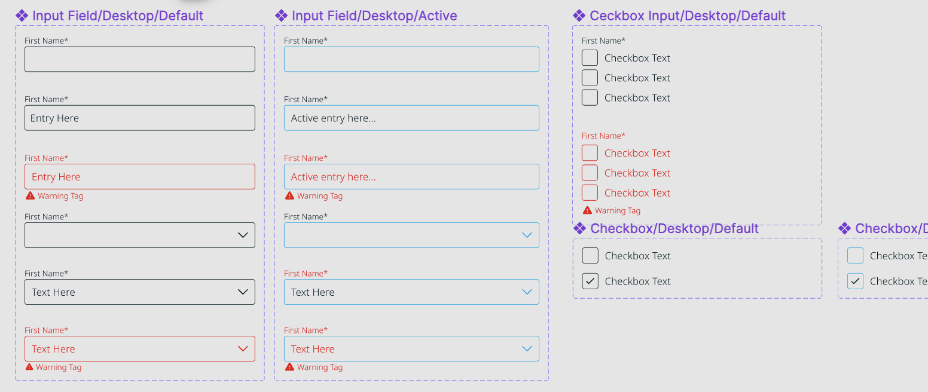Check the first red-outlined Checkbox Text box

click(590, 153)
